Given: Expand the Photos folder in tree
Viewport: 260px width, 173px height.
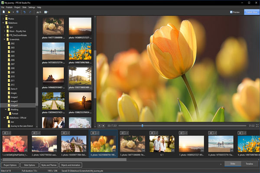Looking at the screenshot, I should click(x=3, y=19).
